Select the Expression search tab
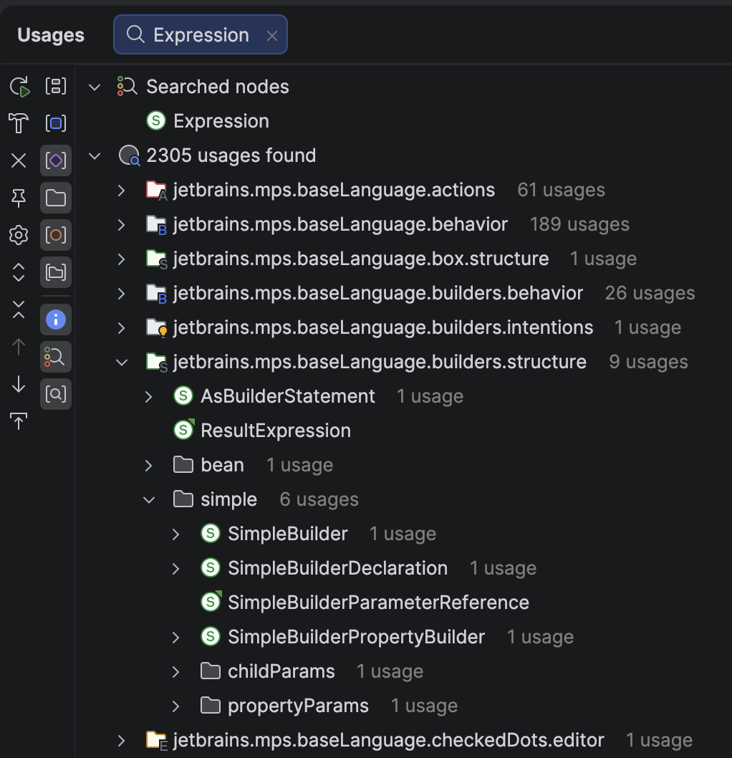Image resolution: width=732 pixels, height=758 pixels. 201,35
